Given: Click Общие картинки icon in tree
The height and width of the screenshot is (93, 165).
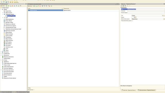Looking at the screenshot, I should coord(4,41).
